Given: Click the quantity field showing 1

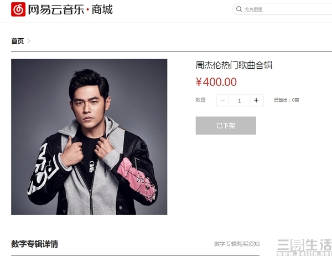Looking at the screenshot, I should 239,100.
